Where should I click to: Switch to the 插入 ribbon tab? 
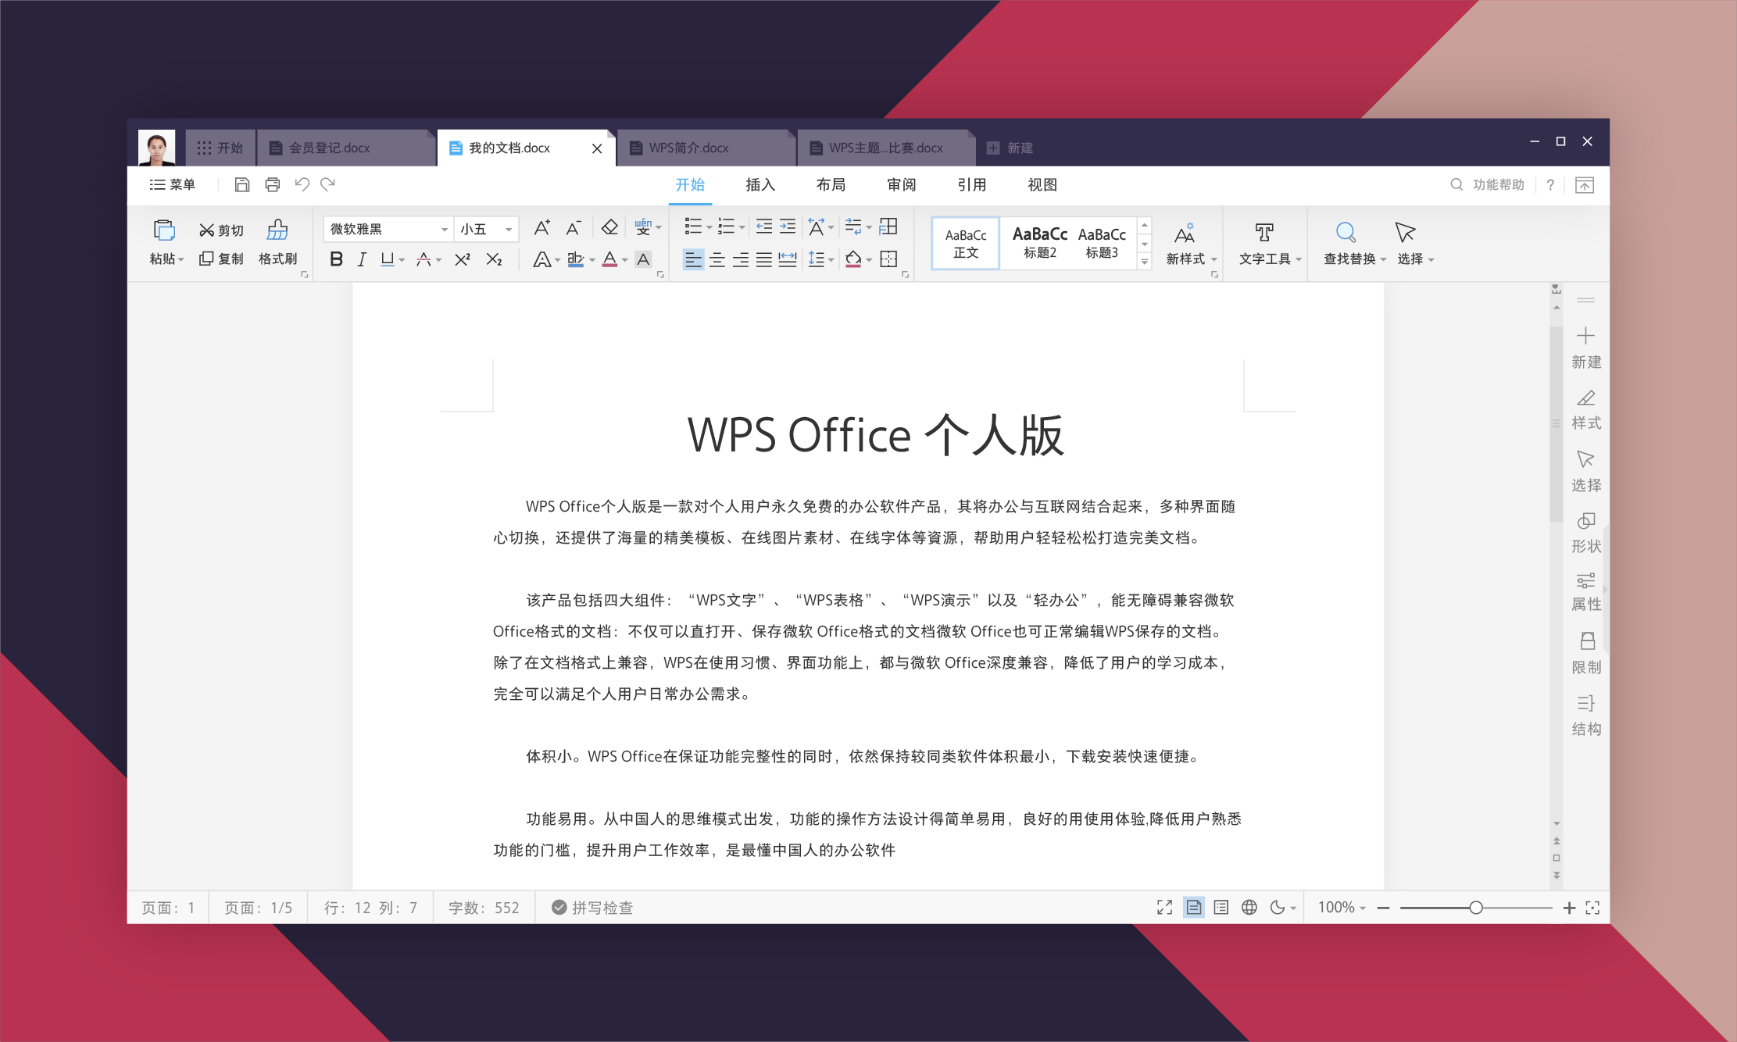coord(759,185)
